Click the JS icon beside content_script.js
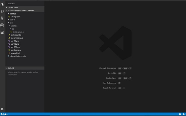The width and height of the screenshot is (186, 116). pyautogui.click(x=9, y=38)
